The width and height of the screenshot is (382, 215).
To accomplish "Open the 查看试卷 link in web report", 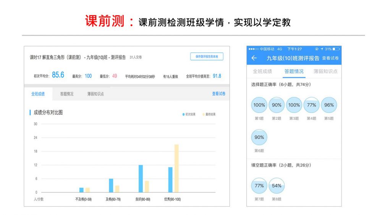I will pos(219,94).
